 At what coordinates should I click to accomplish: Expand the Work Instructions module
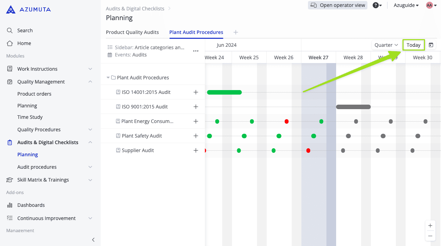click(90, 69)
